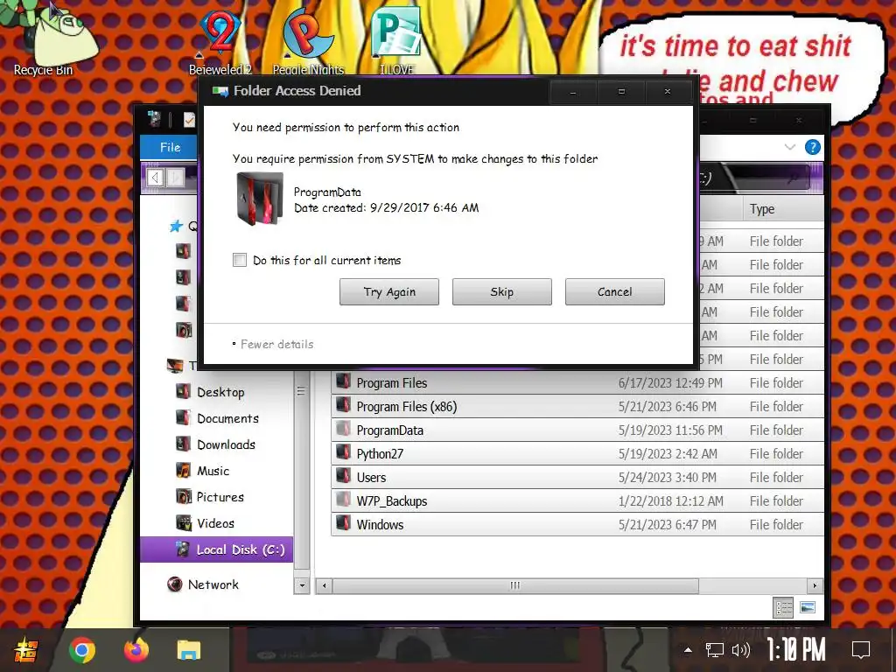Viewport: 896px width, 672px height.
Task: Open File Explorer from the taskbar
Action: coord(189,650)
